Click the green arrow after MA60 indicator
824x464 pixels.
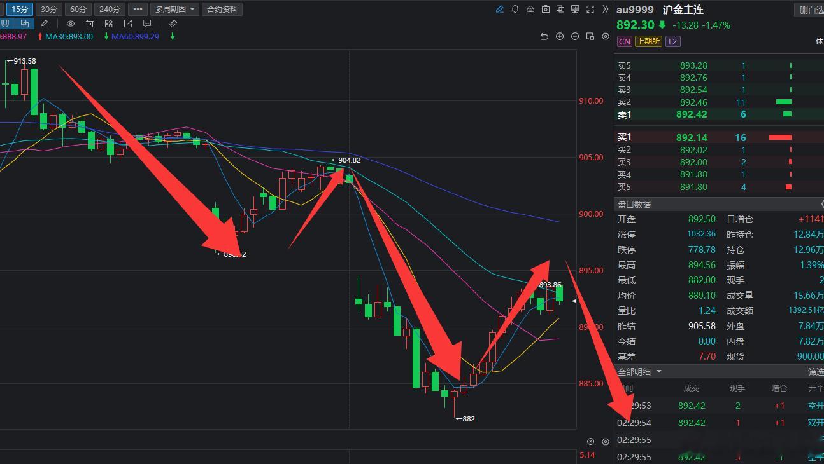pyautogui.click(x=173, y=36)
